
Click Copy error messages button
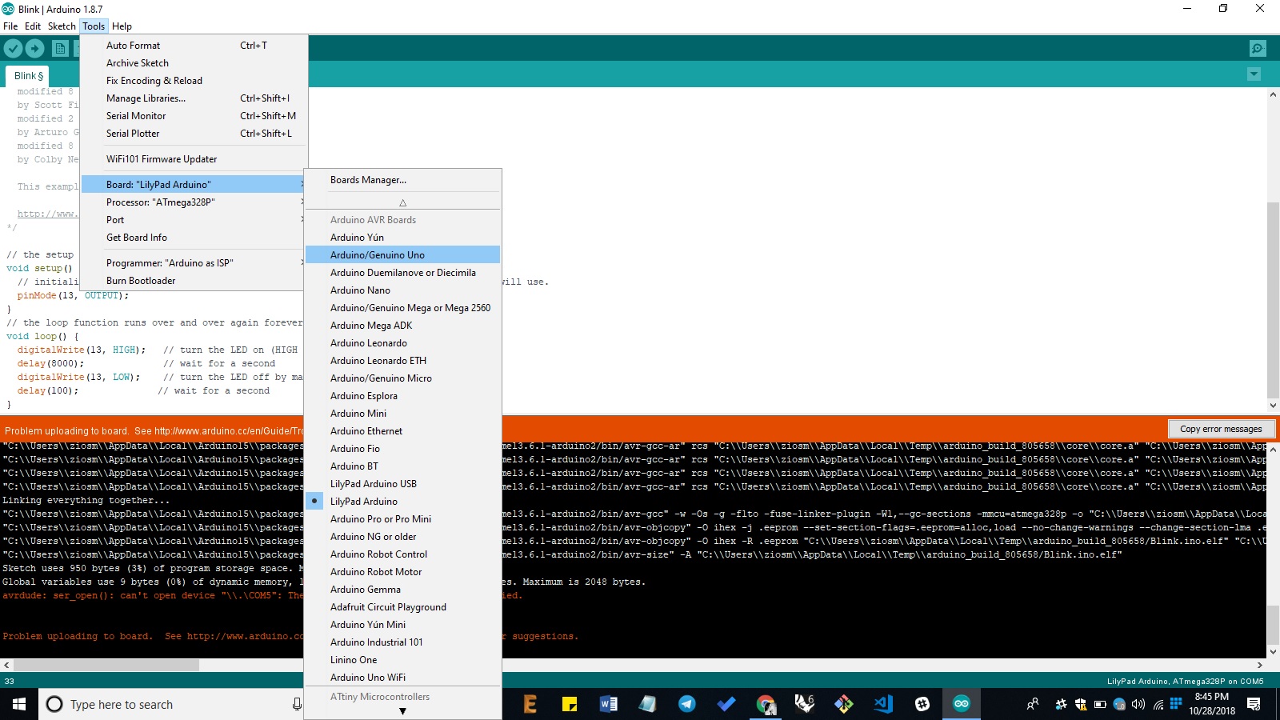(x=1221, y=429)
